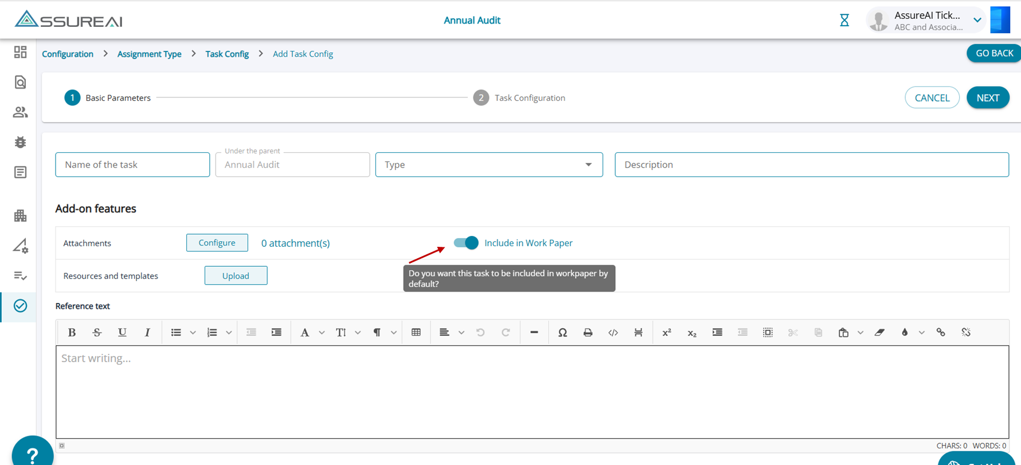Insert a numbered list

(x=212, y=333)
